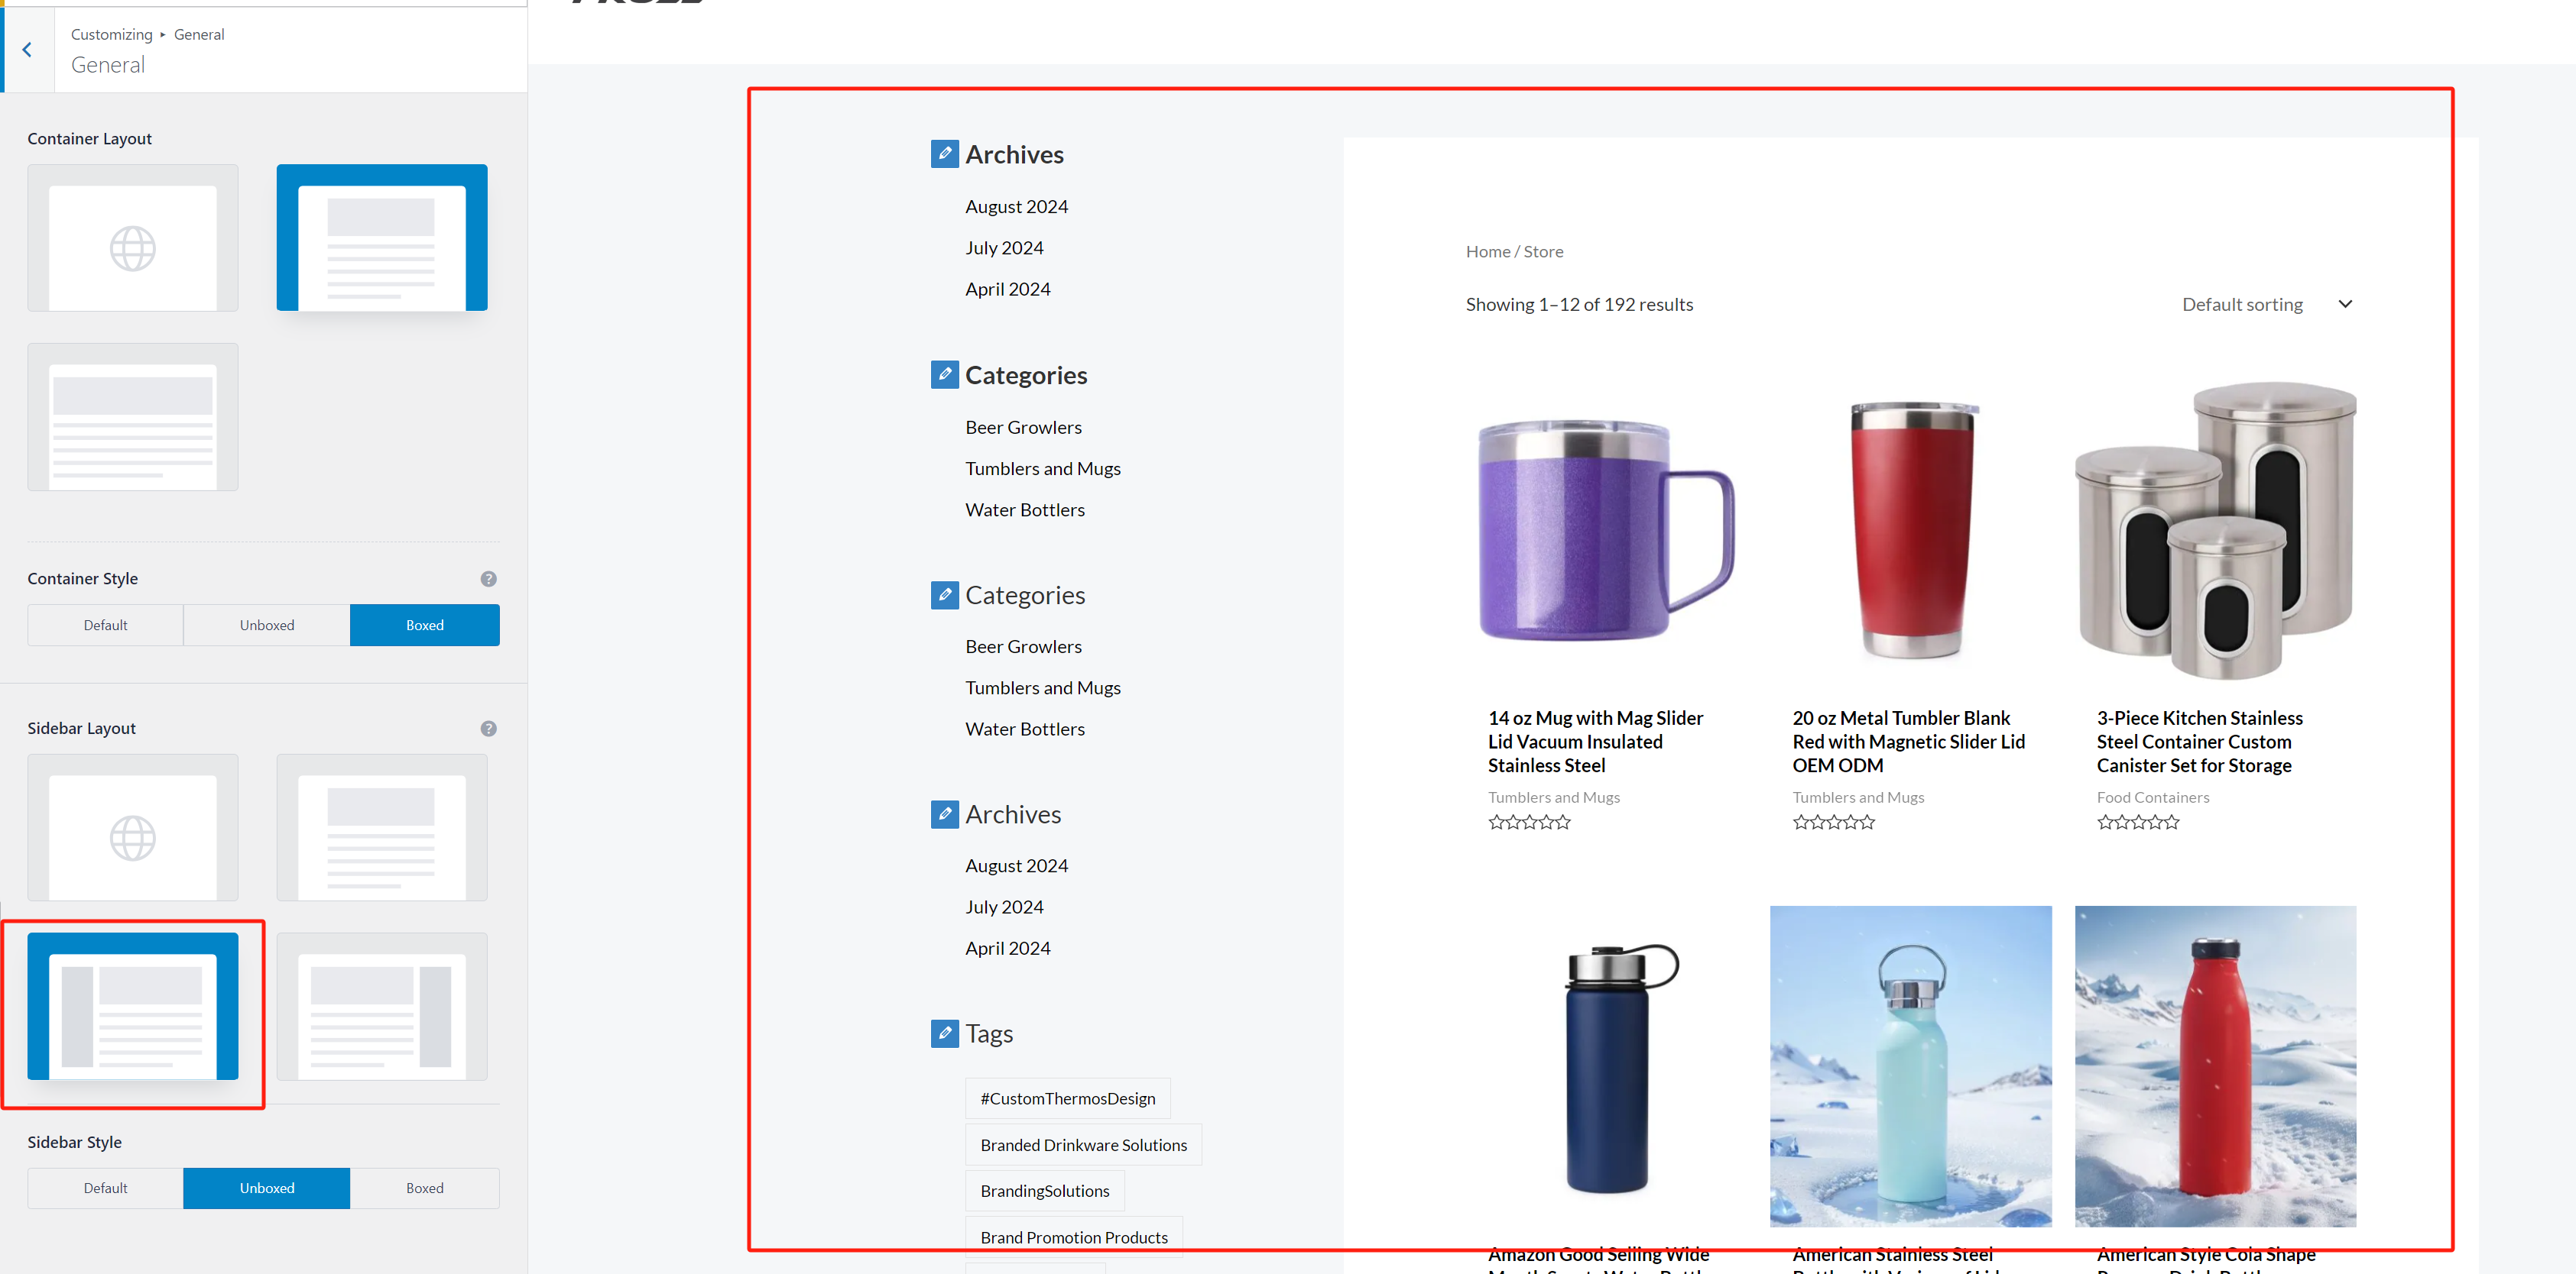Edit the Archives widget using its pencil icon
Image resolution: width=2576 pixels, height=1274 pixels.
[x=944, y=153]
